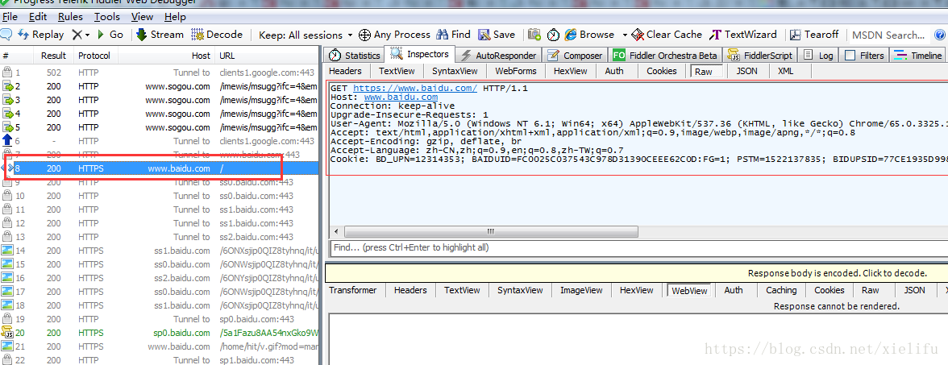The width and height of the screenshot is (948, 365).
Task: Select request WebForms inspector tab
Action: pos(515,71)
